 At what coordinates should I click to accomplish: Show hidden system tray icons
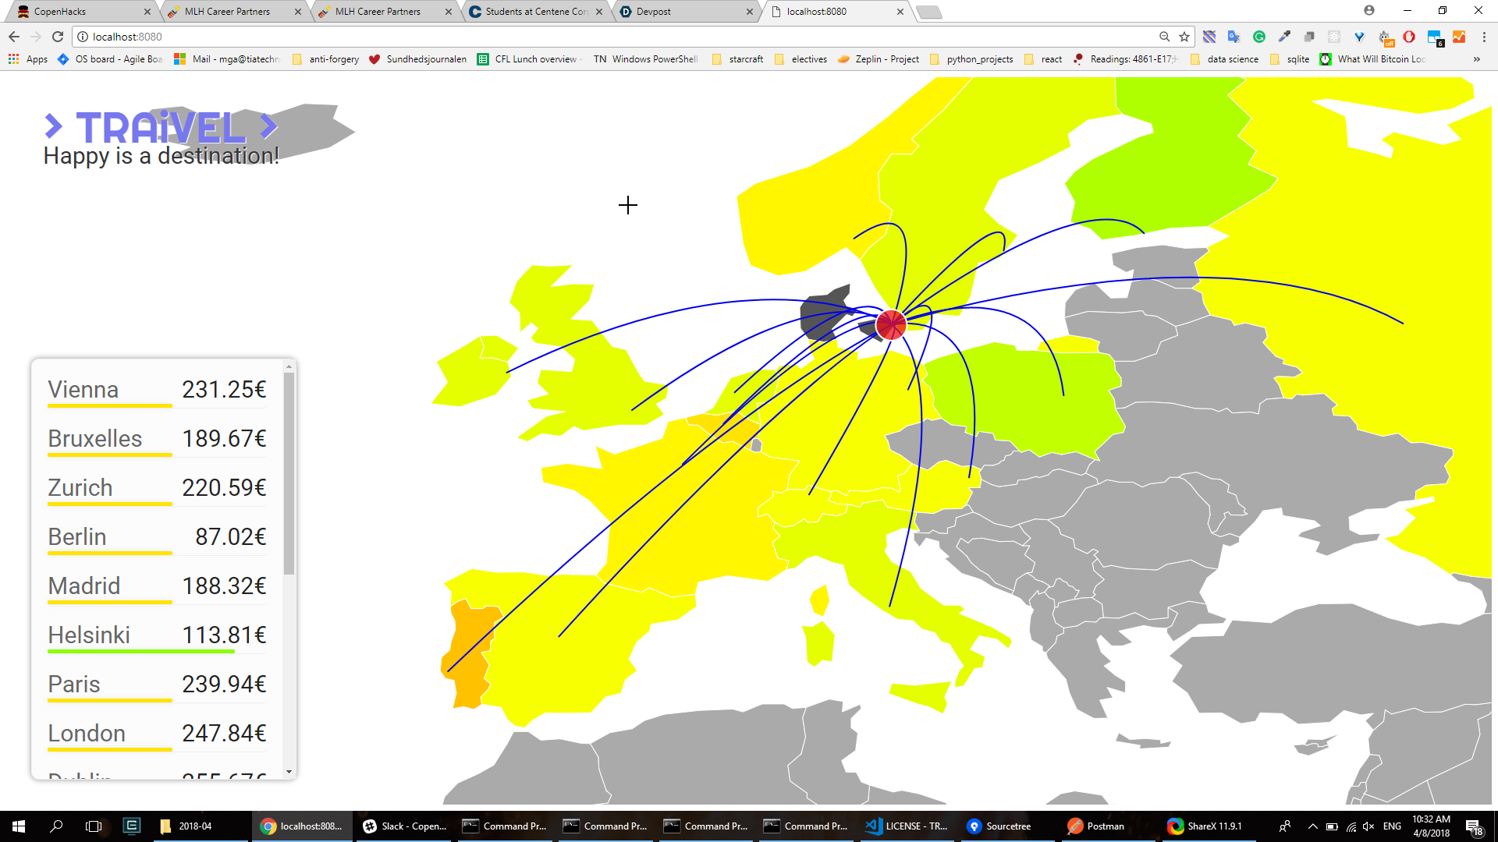[x=1312, y=826]
